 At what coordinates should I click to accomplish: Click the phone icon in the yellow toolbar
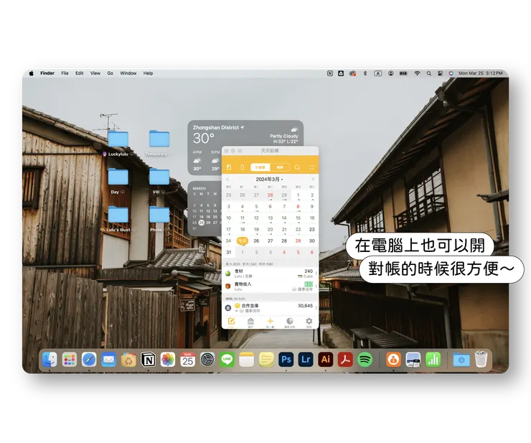(242, 167)
